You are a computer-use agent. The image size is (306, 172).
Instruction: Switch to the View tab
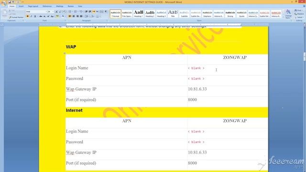tap(80, 6)
